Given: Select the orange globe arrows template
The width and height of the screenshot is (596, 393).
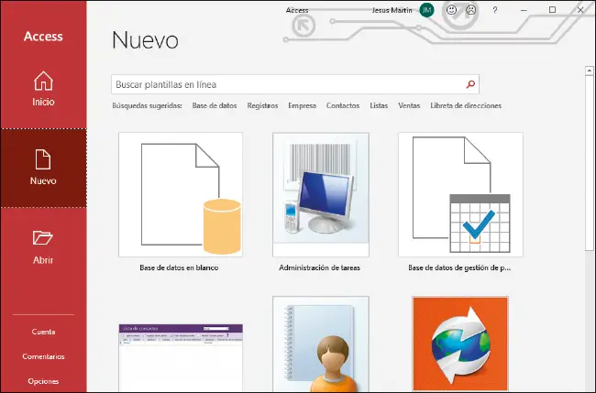Looking at the screenshot, I should coord(460,344).
